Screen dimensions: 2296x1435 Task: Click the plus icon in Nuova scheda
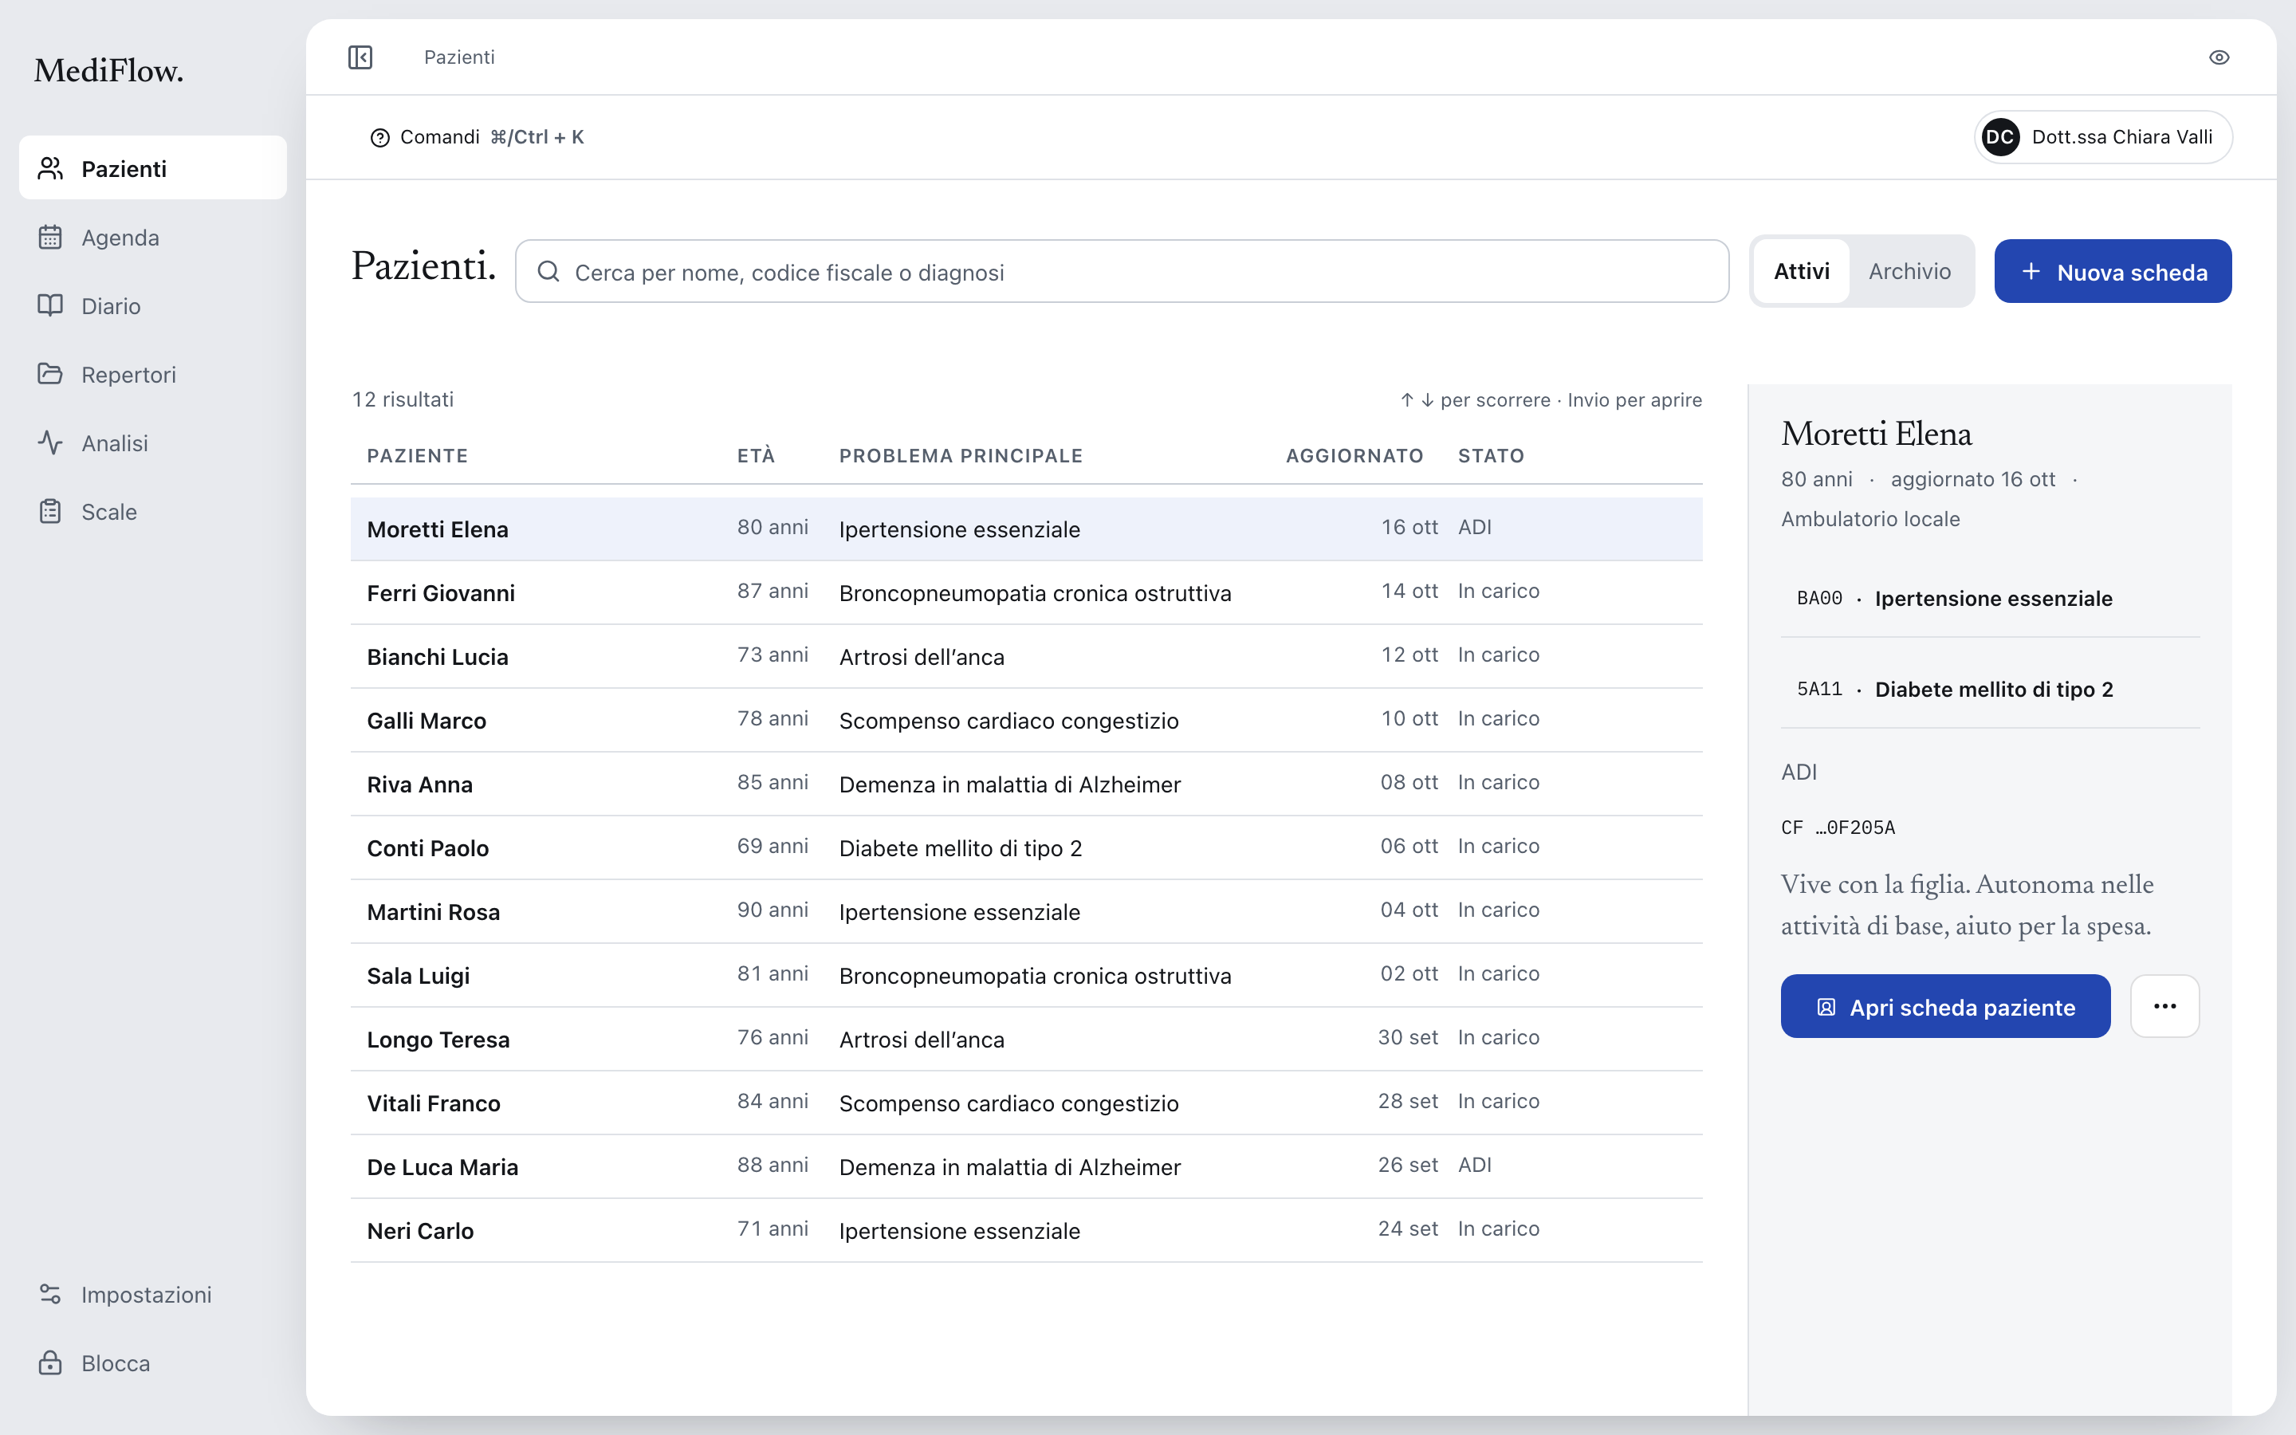coord(2031,271)
